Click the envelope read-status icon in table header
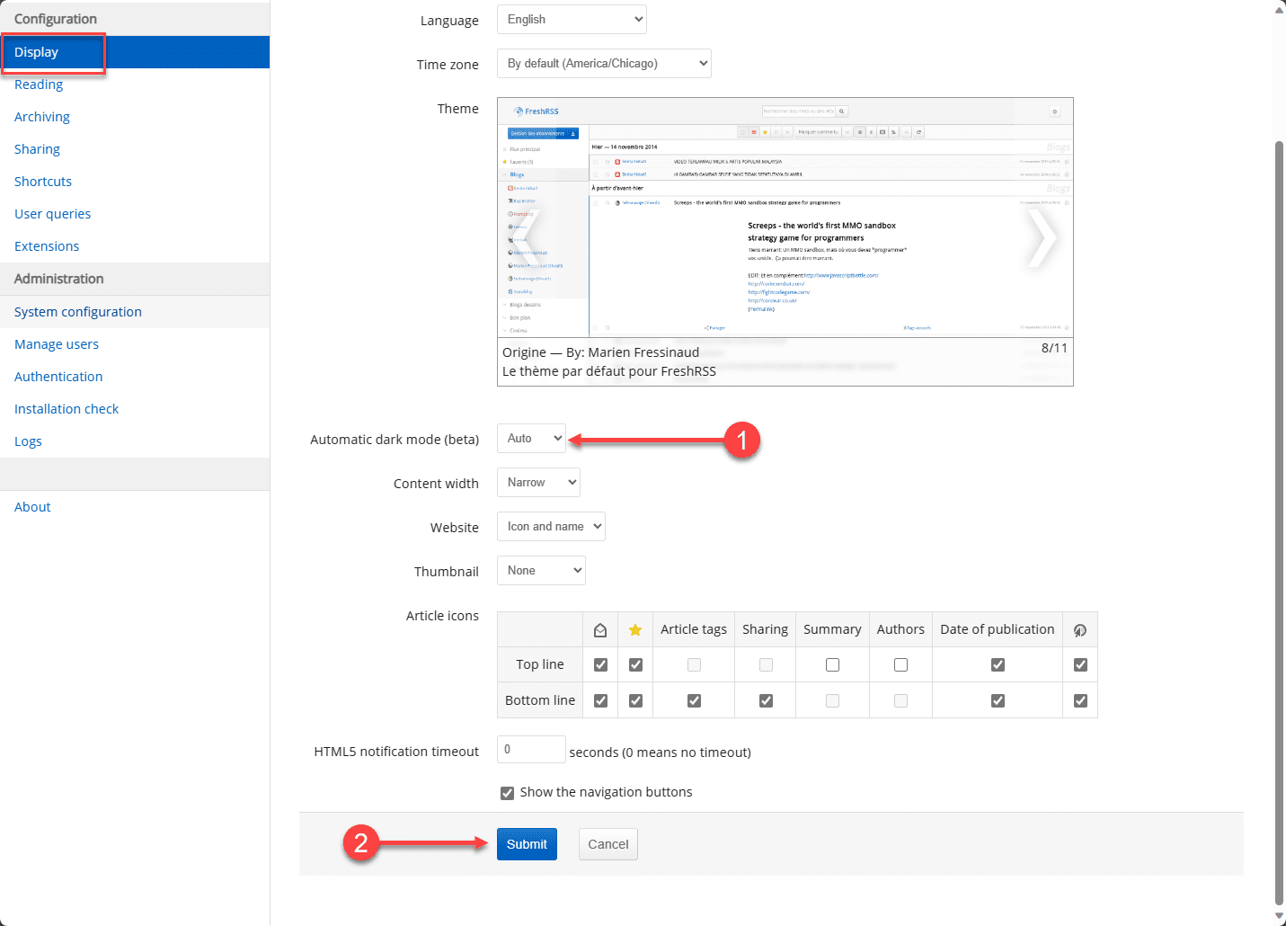 point(600,630)
